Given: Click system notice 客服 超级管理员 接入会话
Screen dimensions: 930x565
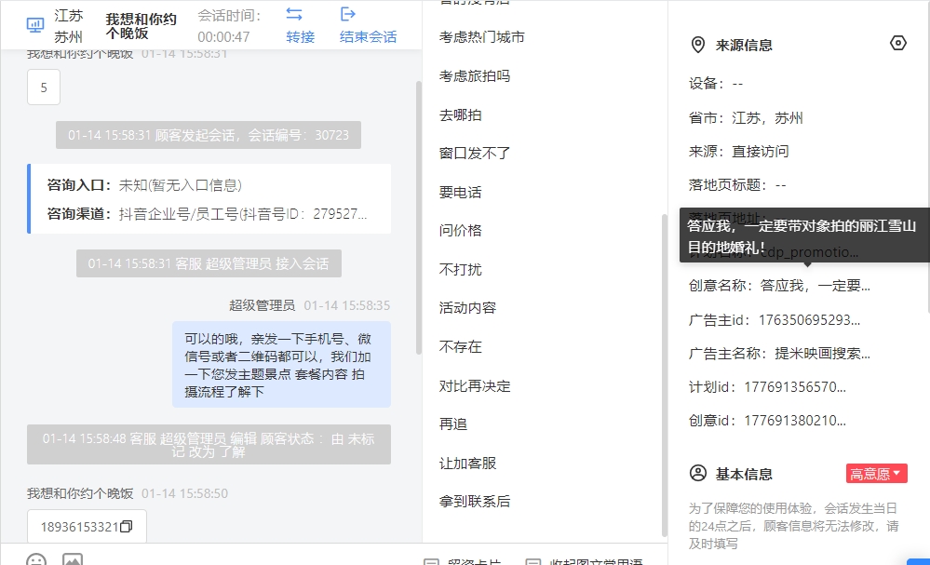Looking at the screenshot, I should pos(209,263).
